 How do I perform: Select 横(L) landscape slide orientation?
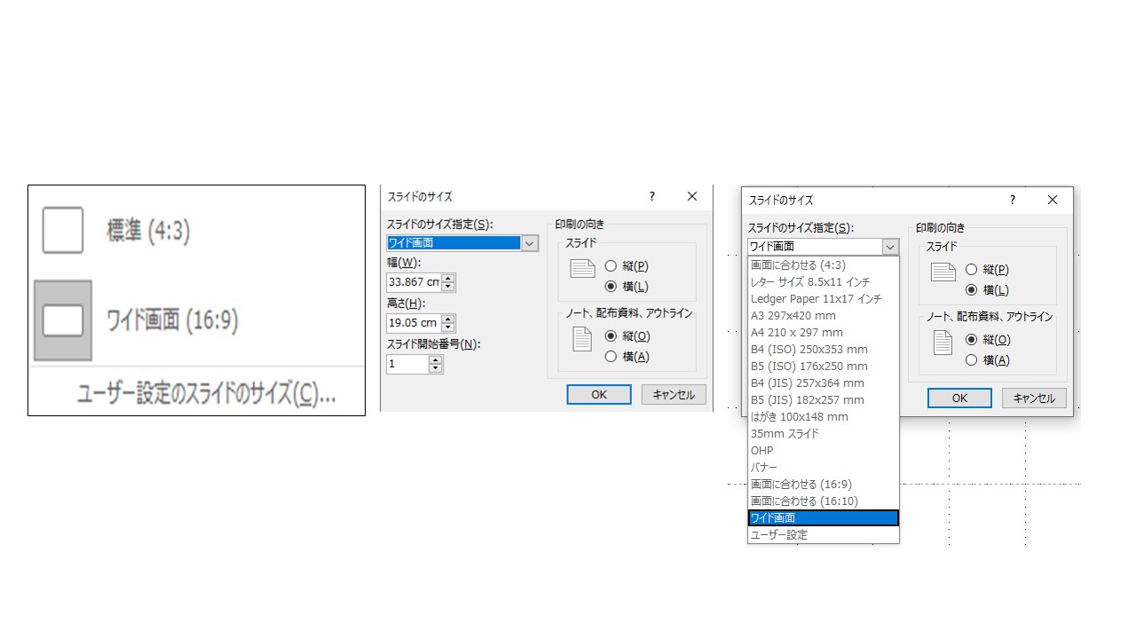click(x=611, y=286)
